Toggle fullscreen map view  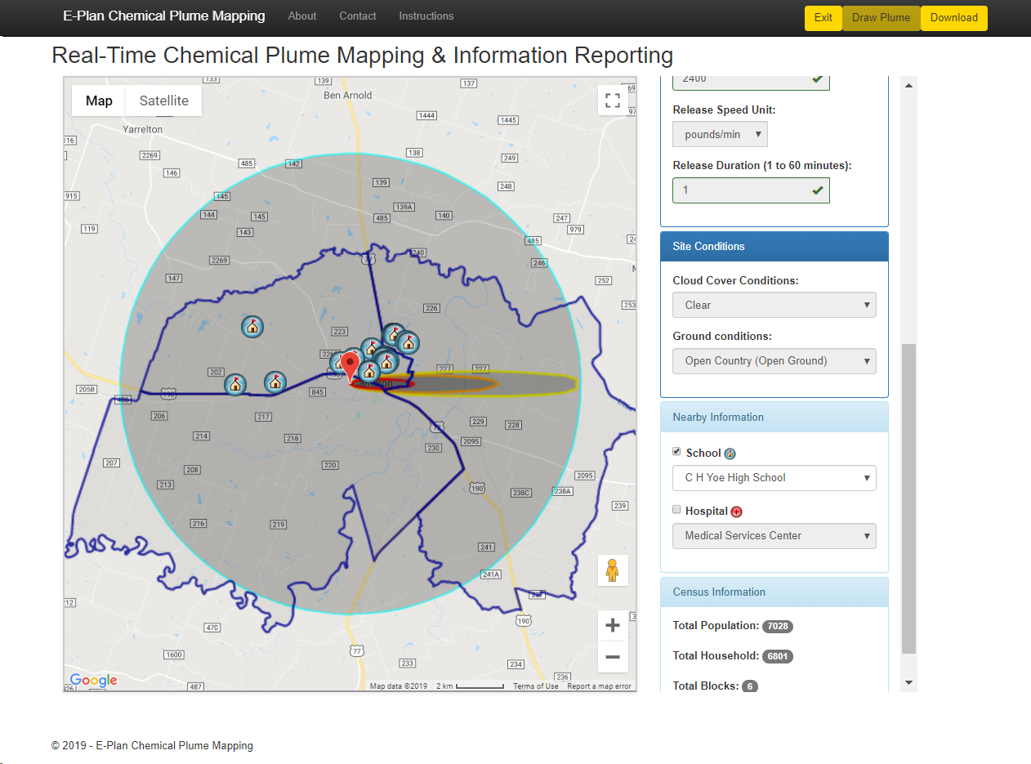(613, 101)
